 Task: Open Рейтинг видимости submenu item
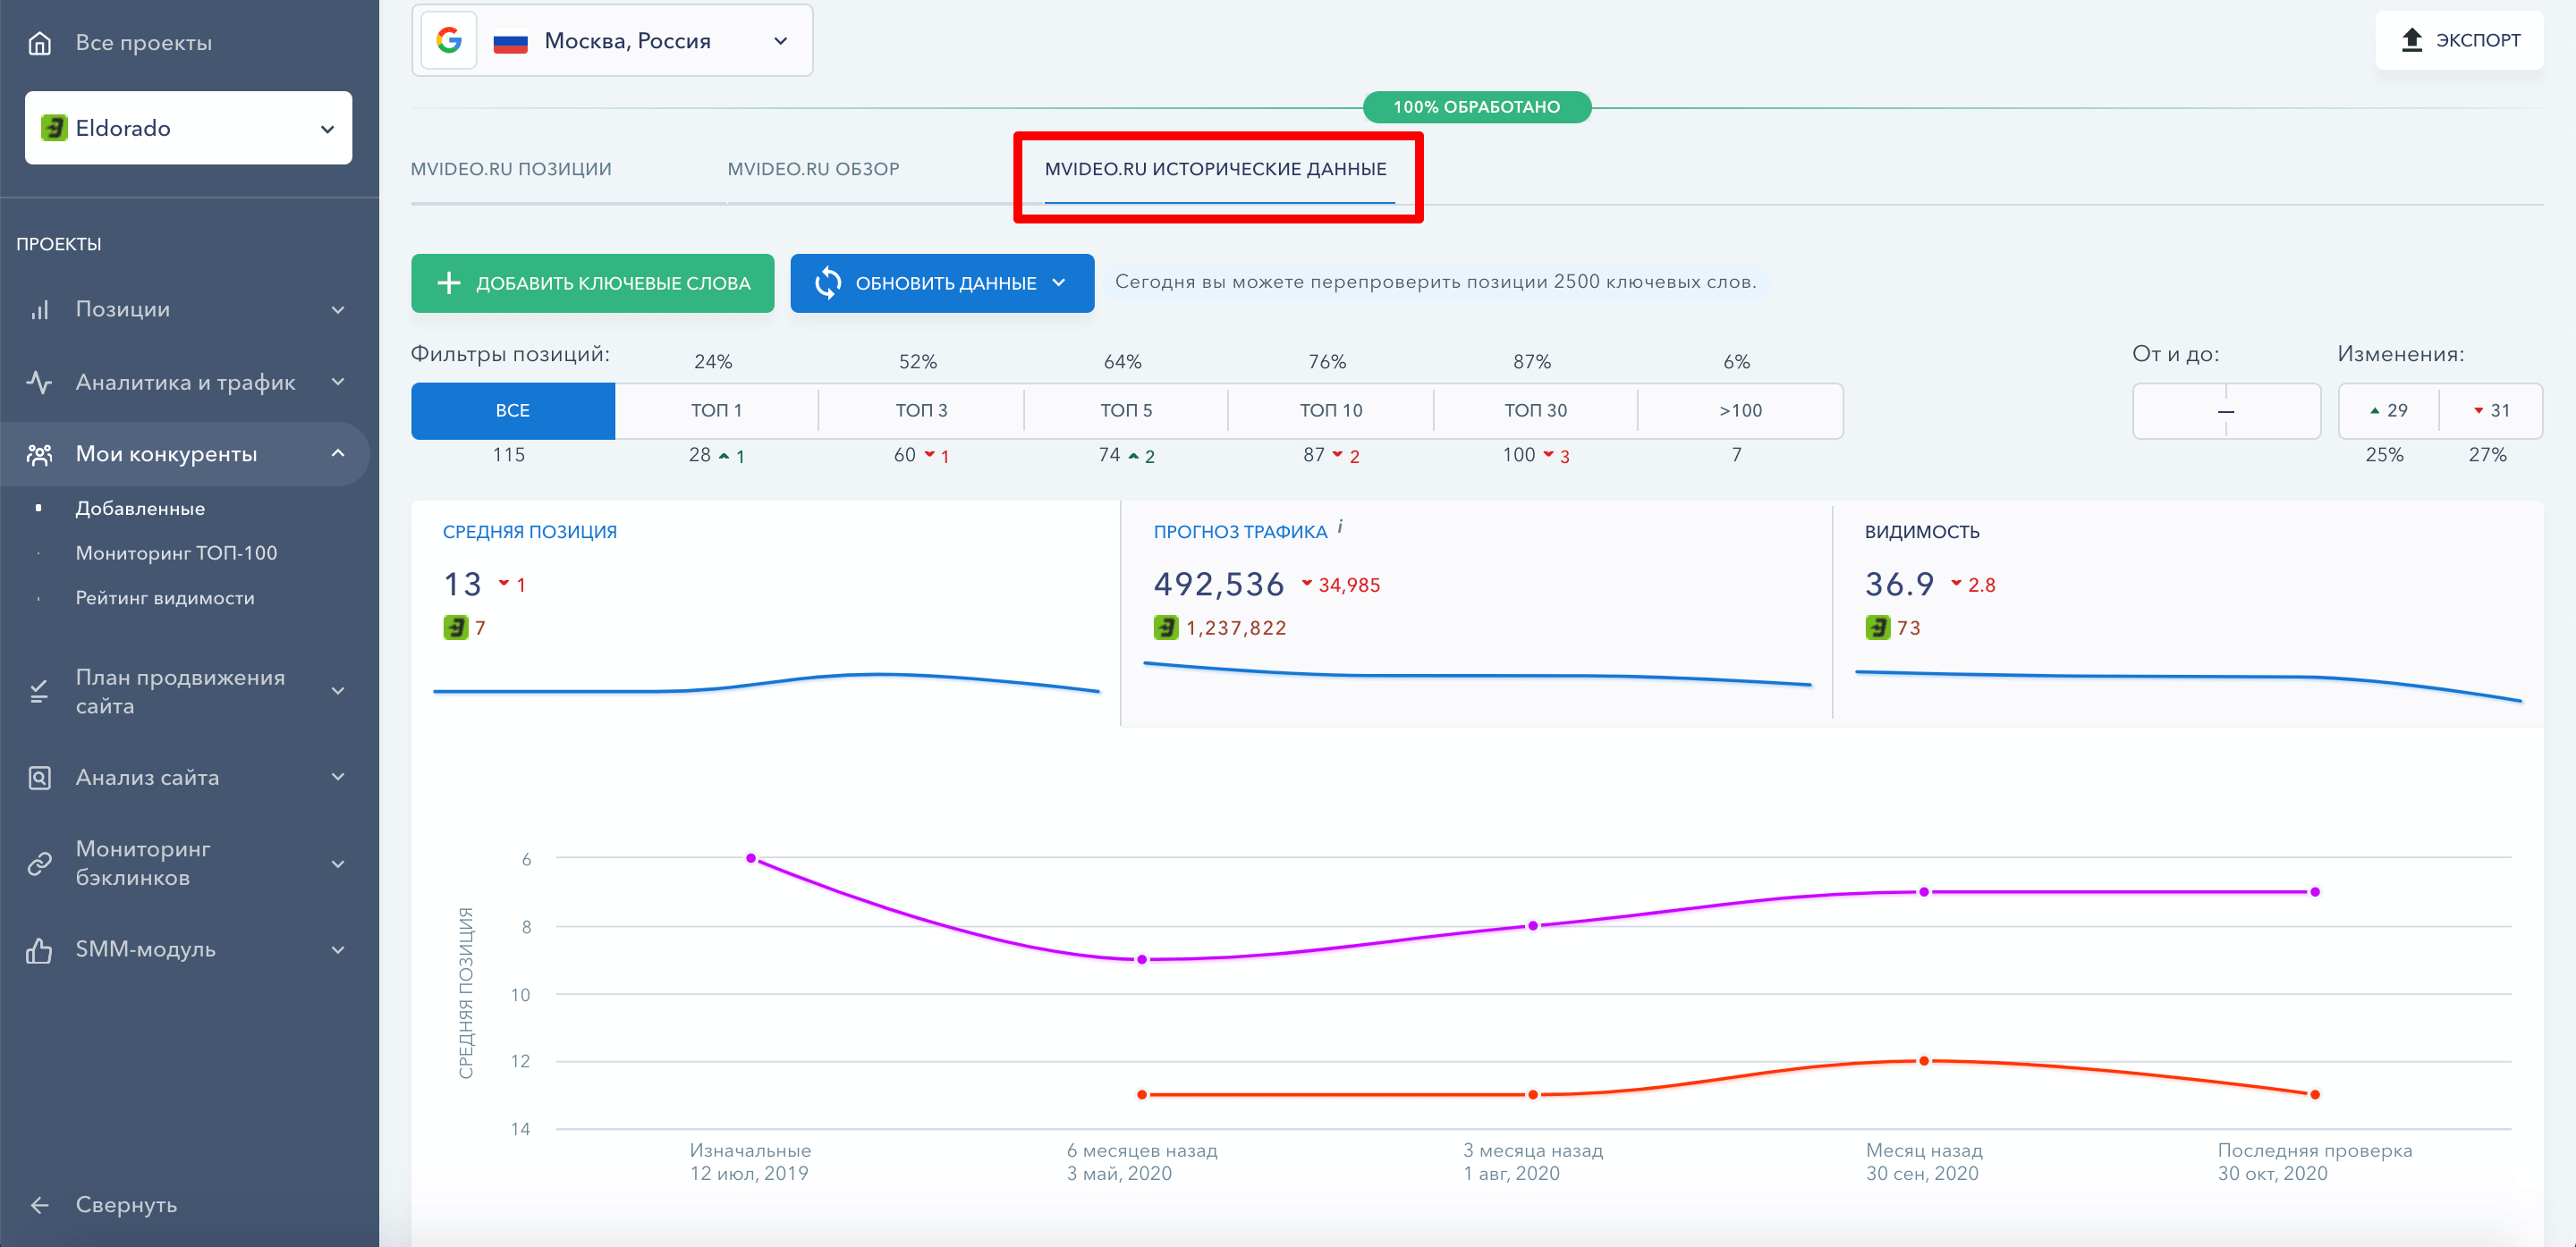[x=165, y=599]
